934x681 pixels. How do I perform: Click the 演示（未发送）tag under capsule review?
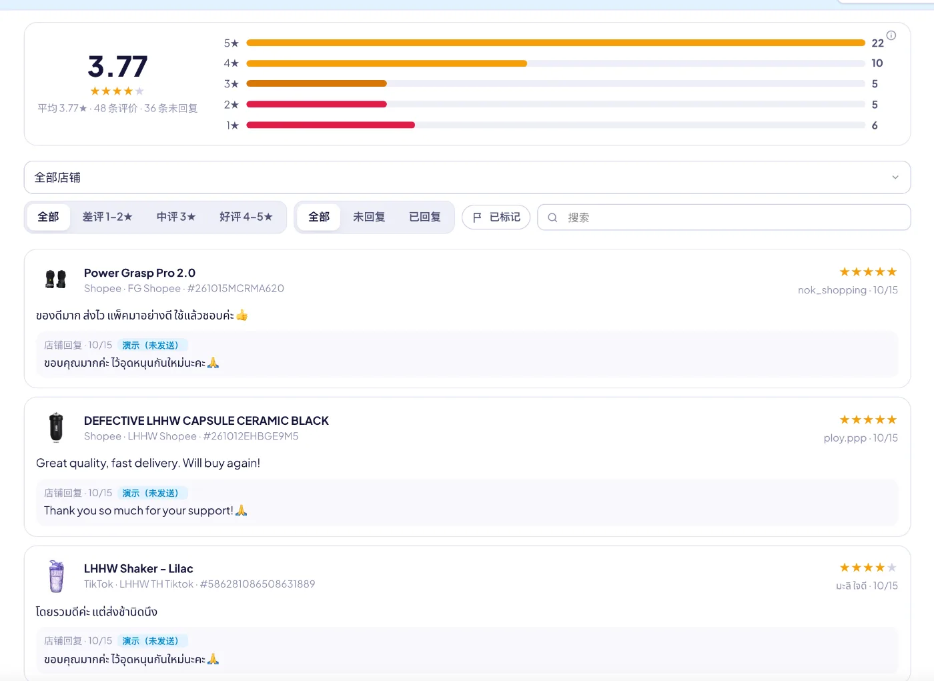[x=153, y=493]
